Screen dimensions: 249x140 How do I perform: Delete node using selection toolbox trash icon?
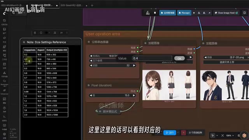pos(35,33)
